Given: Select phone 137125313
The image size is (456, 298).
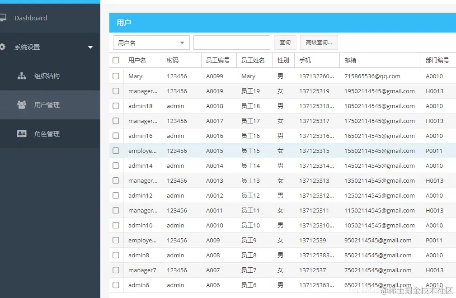Looking at the screenshot, I should coord(315,181).
